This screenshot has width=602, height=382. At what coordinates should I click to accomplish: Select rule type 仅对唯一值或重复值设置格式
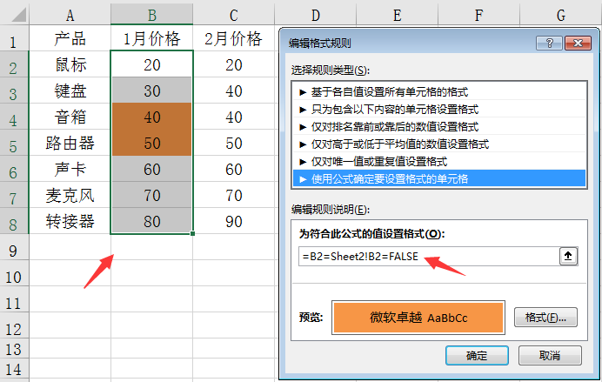(x=439, y=161)
